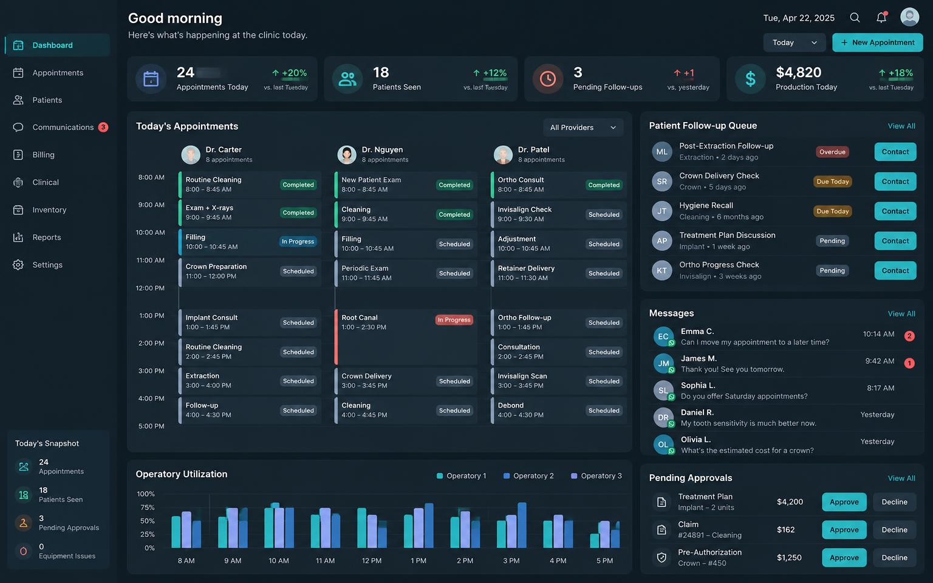Open the Reports chart icon
Image resolution: width=933 pixels, height=583 pixels.
coord(18,237)
